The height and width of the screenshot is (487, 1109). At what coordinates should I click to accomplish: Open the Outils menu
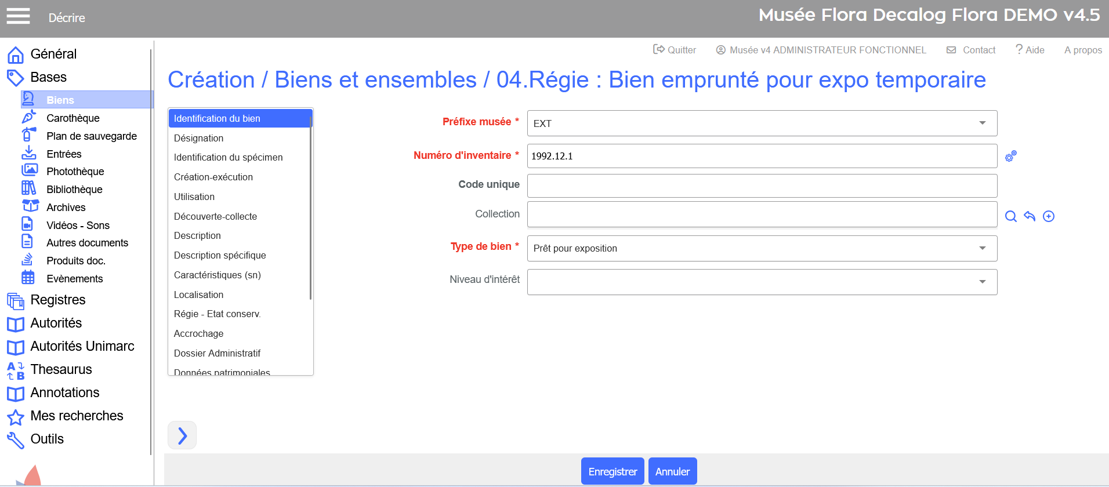(x=47, y=439)
